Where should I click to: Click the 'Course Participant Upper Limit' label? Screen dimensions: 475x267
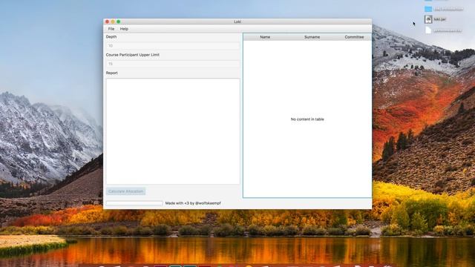coord(133,55)
